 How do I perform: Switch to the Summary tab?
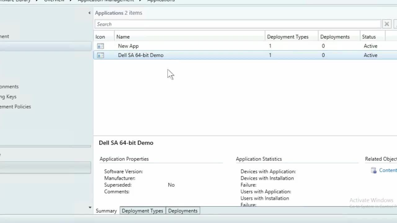click(x=106, y=211)
